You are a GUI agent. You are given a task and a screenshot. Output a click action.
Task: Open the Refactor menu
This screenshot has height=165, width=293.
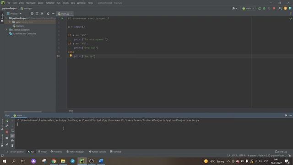tap(50, 3)
